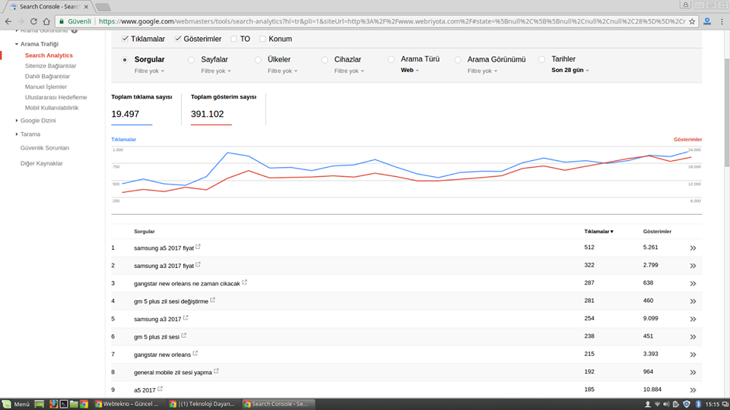Open the file manager folder icon in taskbar
Viewport: 730px width, 410px height.
click(74, 404)
